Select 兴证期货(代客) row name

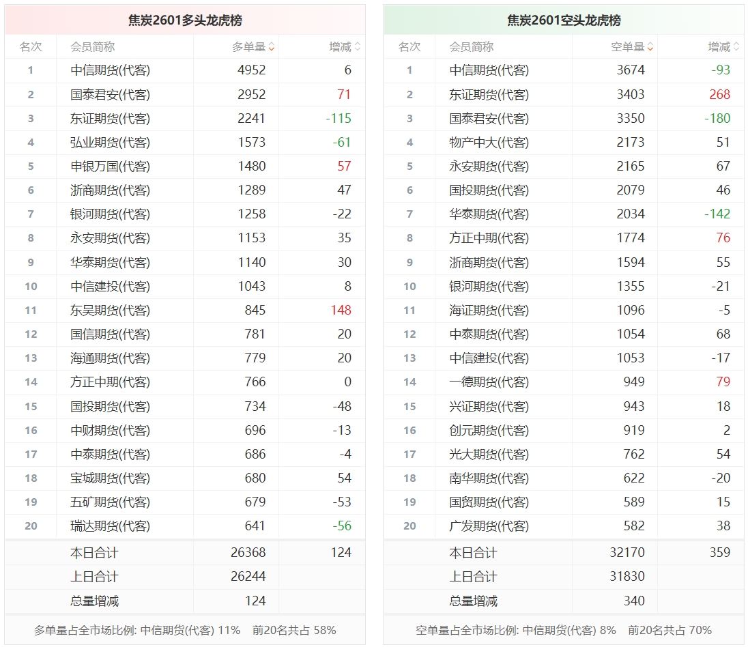489,407
